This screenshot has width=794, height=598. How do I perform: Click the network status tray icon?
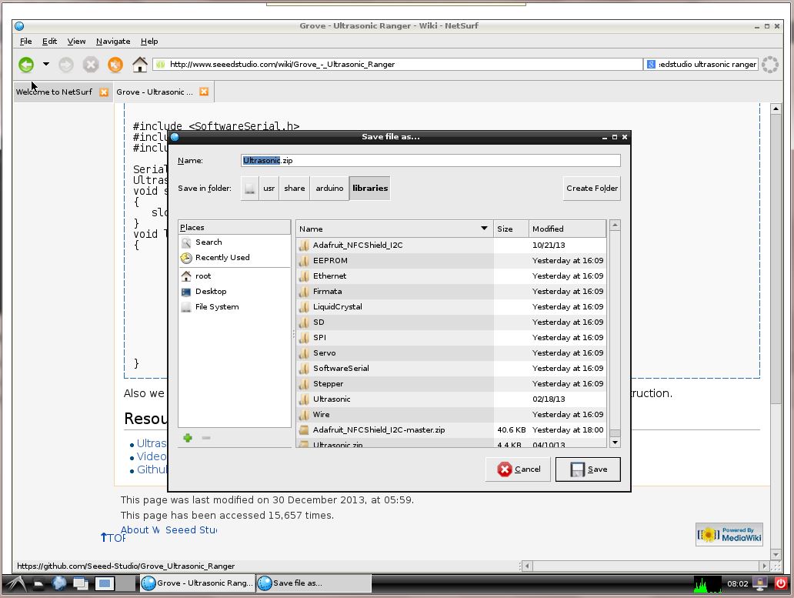[x=759, y=584]
